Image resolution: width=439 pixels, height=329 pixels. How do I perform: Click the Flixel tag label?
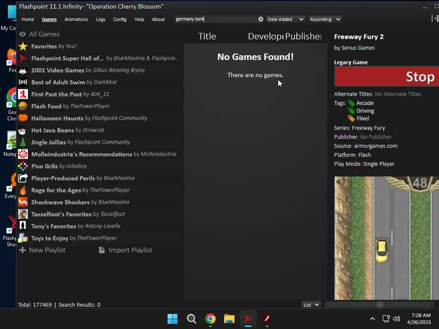point(363,119)
